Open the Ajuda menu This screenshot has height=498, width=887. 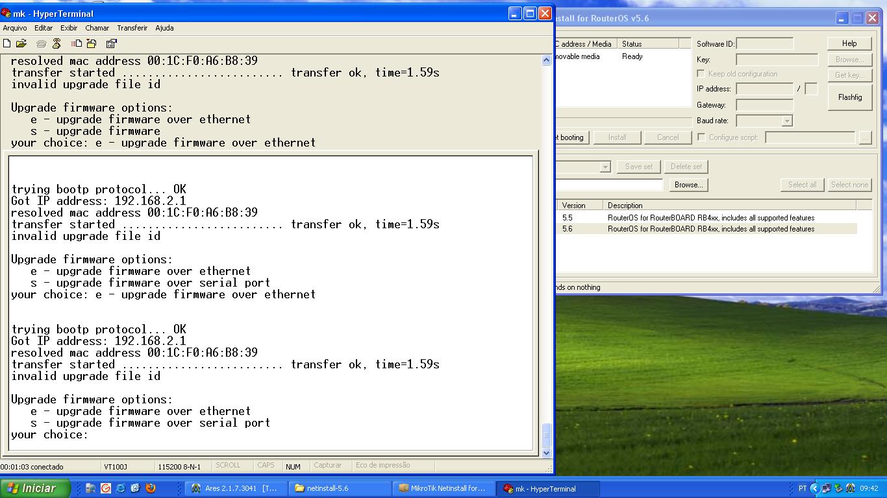(164, 28)
